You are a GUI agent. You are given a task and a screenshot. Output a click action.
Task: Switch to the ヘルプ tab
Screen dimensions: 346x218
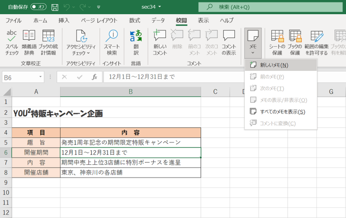[x=227, y=20]
